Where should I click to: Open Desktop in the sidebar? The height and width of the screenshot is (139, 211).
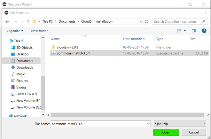tap(20, 54)
